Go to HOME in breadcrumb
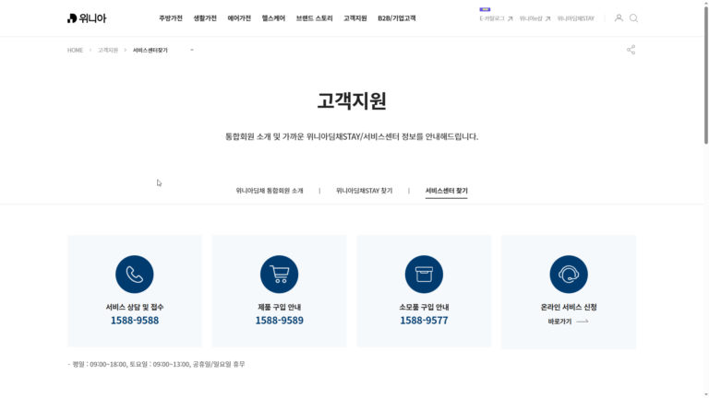 click(x=75, y=50)
